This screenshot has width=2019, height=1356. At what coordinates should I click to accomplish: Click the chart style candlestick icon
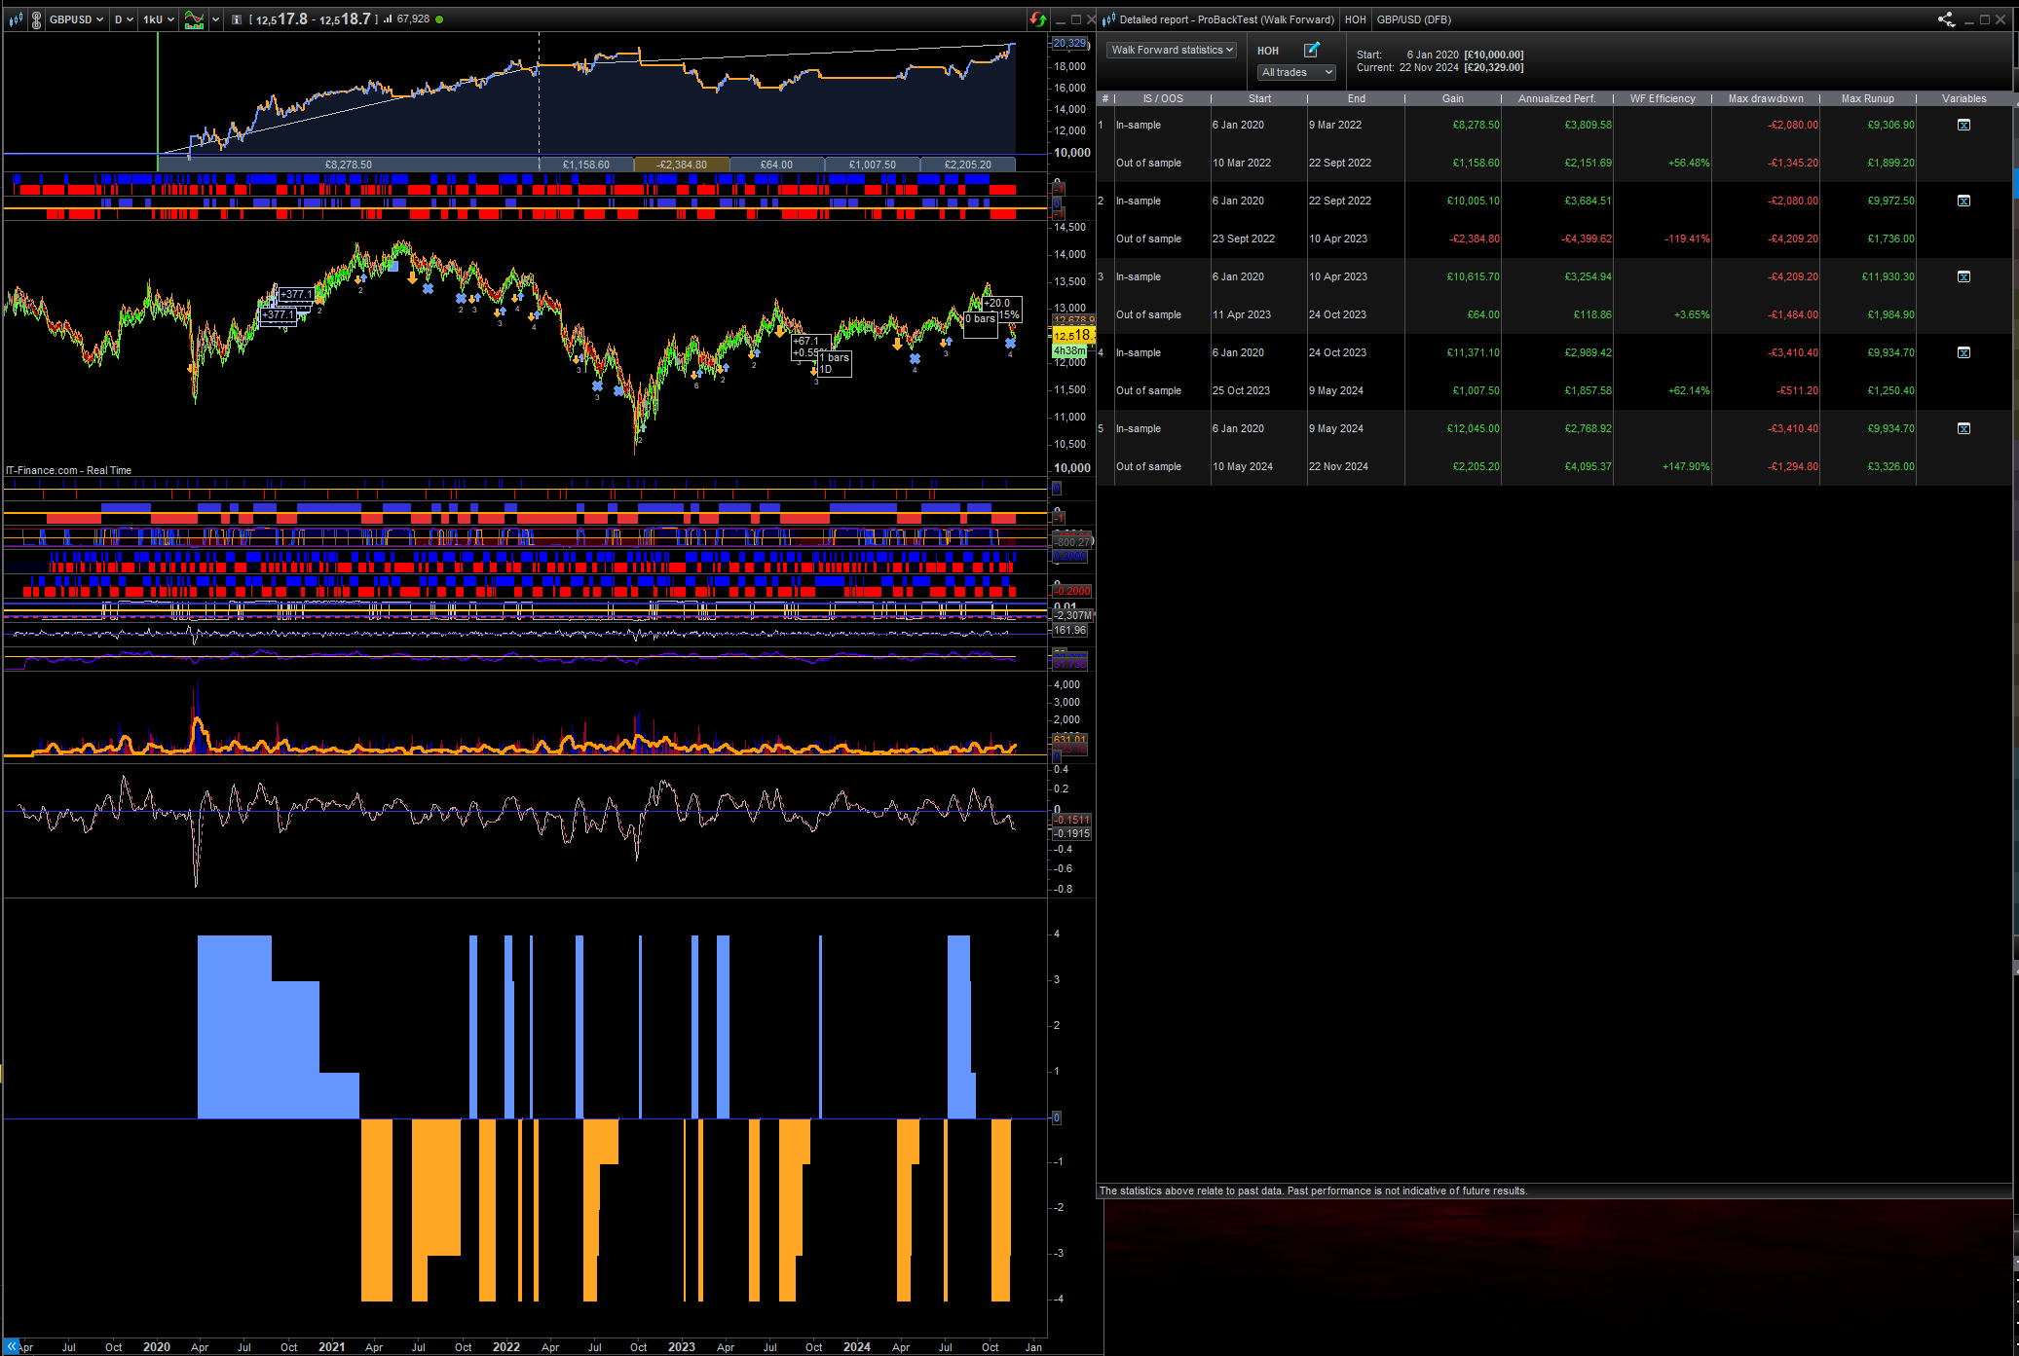coord(16,19)
